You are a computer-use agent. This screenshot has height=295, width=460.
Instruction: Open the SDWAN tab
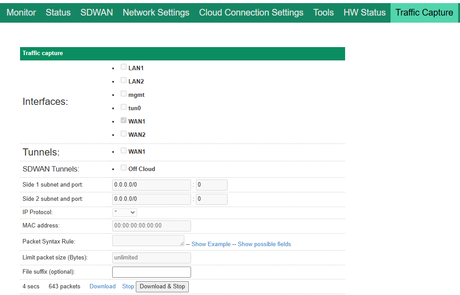tap(97, 12)
